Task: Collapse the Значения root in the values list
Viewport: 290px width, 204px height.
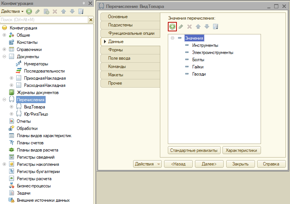Action: [173, 38]
